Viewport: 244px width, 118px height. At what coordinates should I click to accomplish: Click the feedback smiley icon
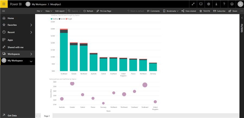point(232,4)
